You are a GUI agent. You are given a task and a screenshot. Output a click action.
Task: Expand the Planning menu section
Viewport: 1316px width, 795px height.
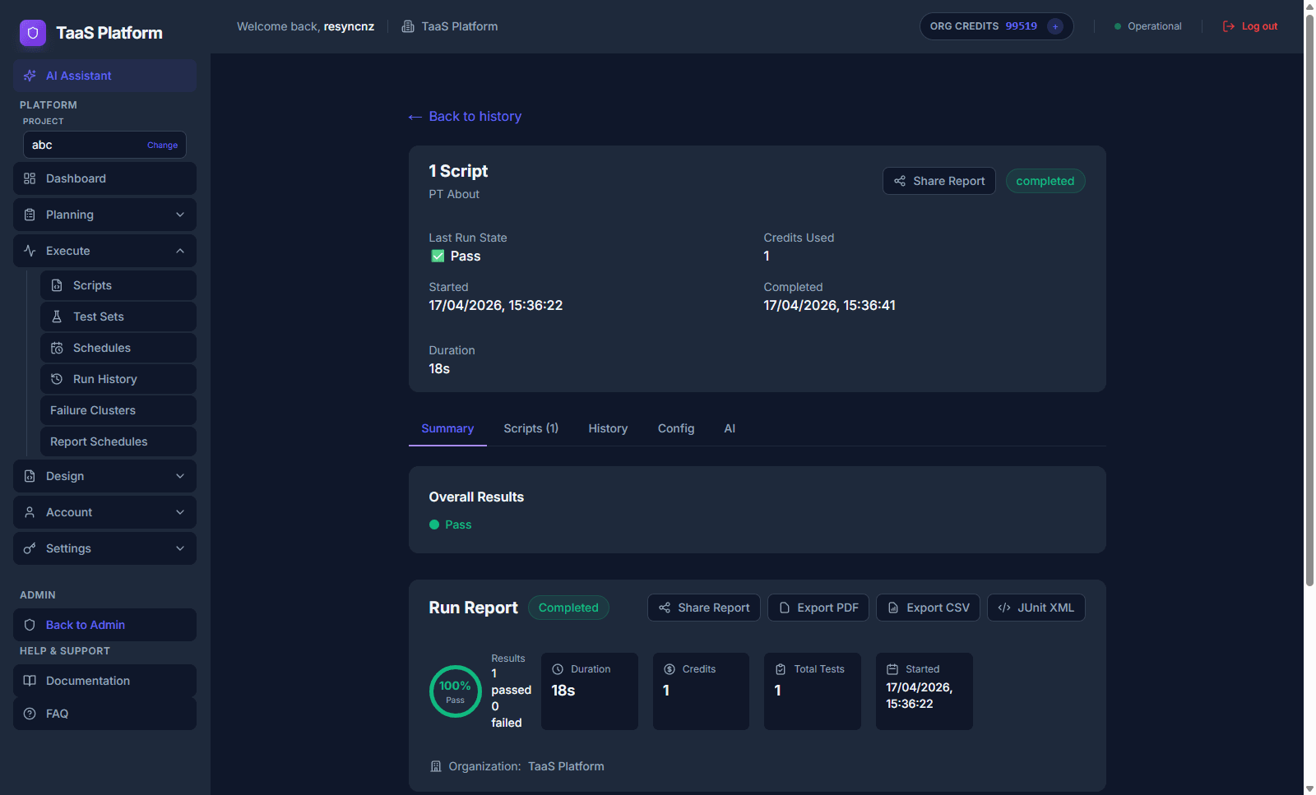coord(104,215)
